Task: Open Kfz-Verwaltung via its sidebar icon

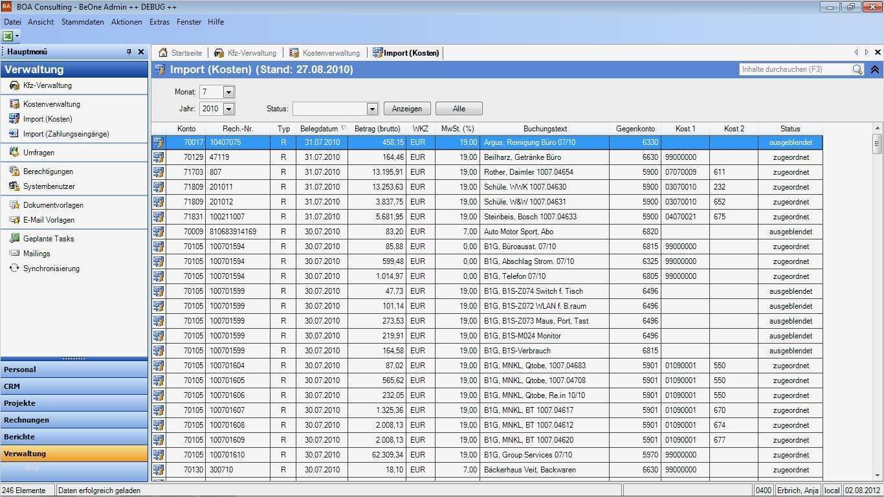Action: click(x=14, y=85)
